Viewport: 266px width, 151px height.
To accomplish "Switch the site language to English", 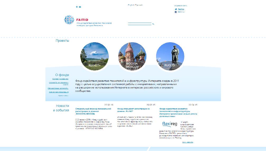I will tap(131, 5).
